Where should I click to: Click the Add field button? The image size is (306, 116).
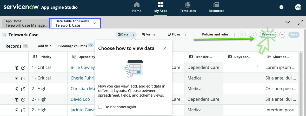pos(43,46)
